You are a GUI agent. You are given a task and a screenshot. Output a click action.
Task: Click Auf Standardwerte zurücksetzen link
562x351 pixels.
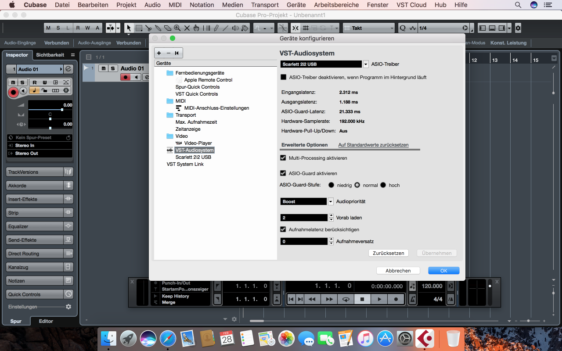click(x=373, y=145)
